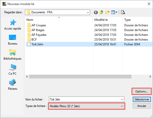
Task: Click Toit.3dm file icon
Action: 29,44
